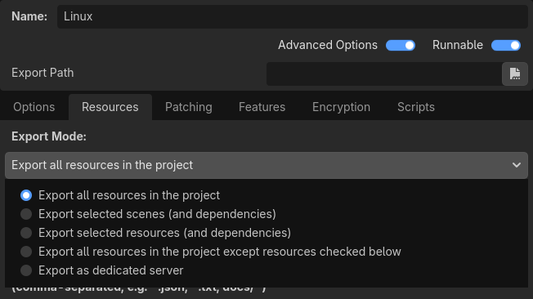
Task: Collapse the Export Mode dropdown chevron
Action: (517, 165)
